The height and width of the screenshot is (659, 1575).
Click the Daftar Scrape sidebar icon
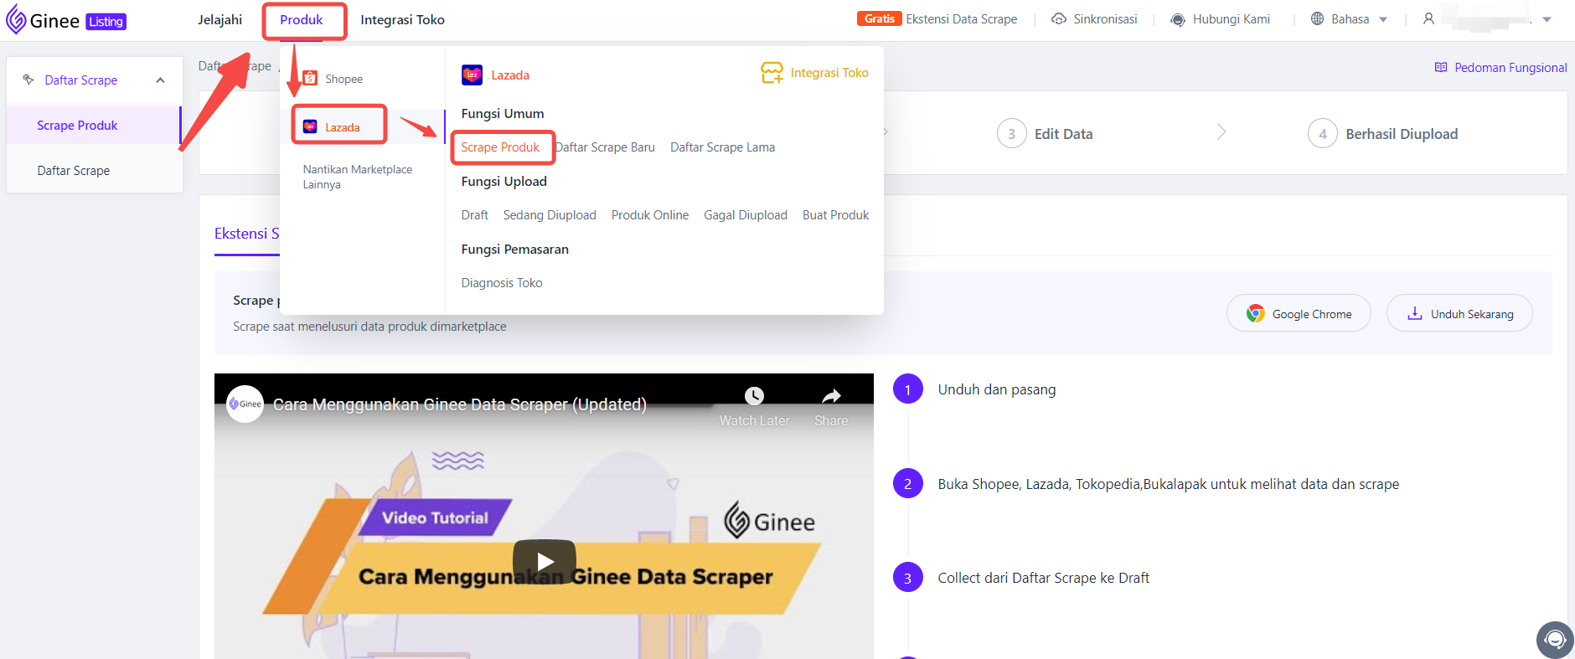coord(28,80)
